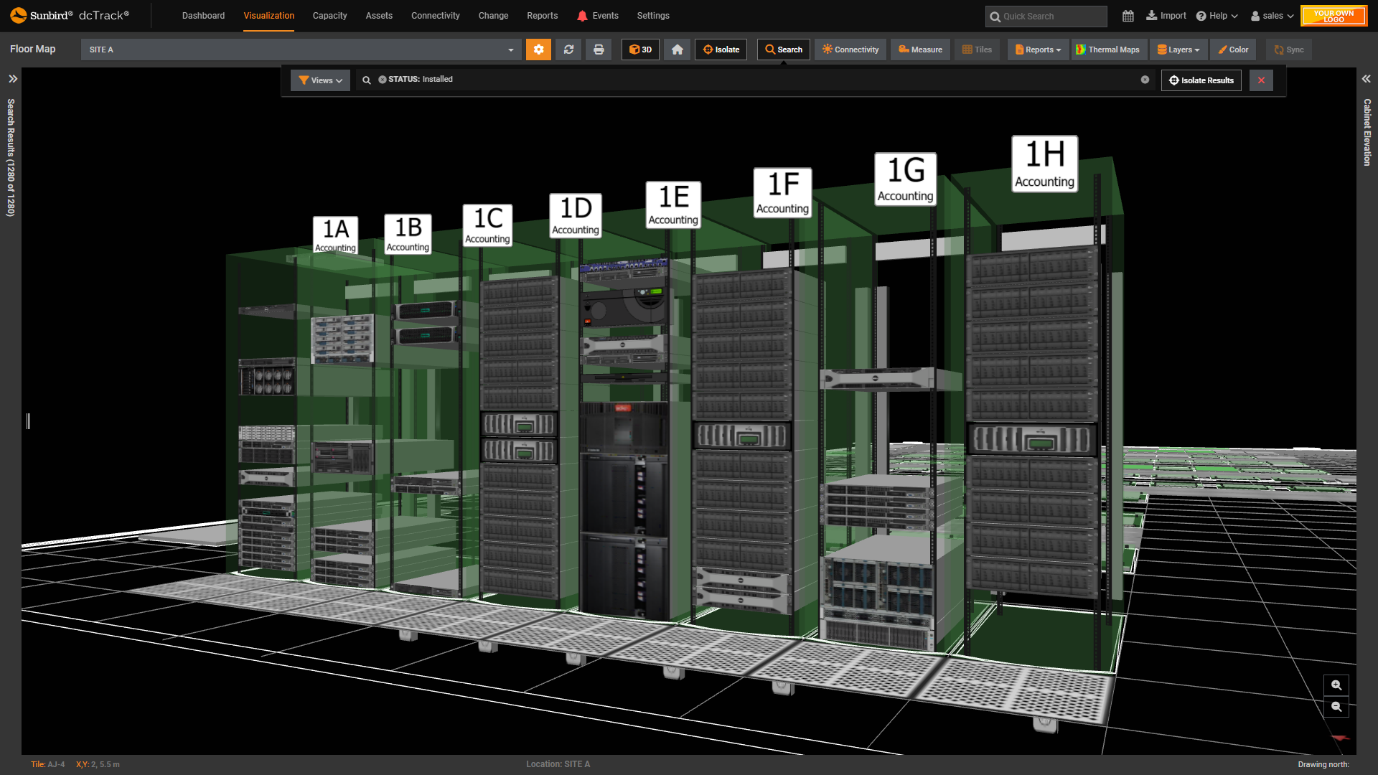The width and height of the screenshot is (1378, 775).
Task: Click the home view icon
Action: pyautogui.click(x=677, y=50)
